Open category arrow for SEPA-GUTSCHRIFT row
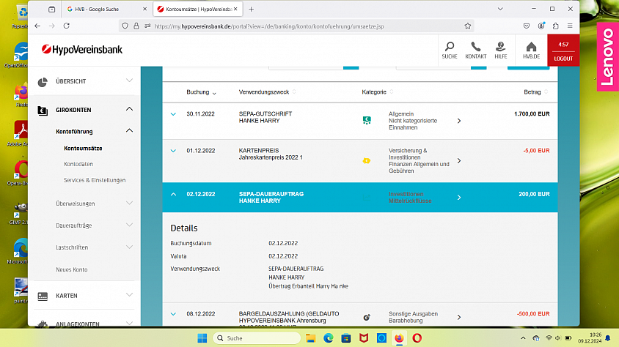619x347 pixels. (458, 121)
